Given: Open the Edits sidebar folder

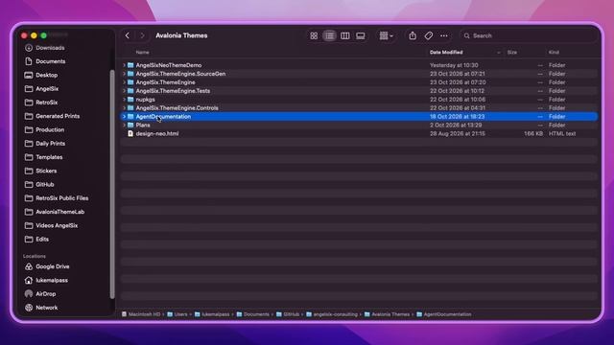Looking at the screenshot, I should [x=42, y=240].
